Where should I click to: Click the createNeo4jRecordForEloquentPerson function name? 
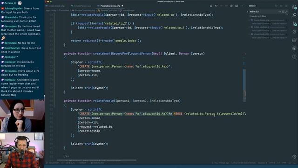coord(122,54)
